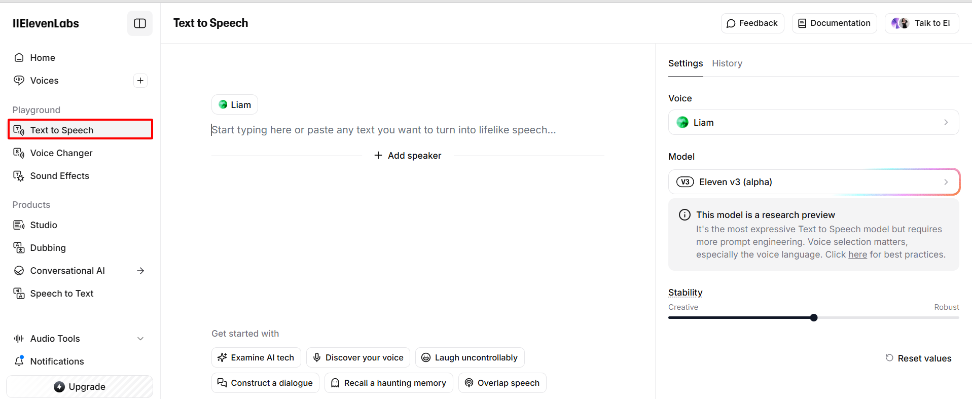Click the Home sidebar icon
This screenshot has width=972, height=399.
pyautogui.click(x=19, y=58)
